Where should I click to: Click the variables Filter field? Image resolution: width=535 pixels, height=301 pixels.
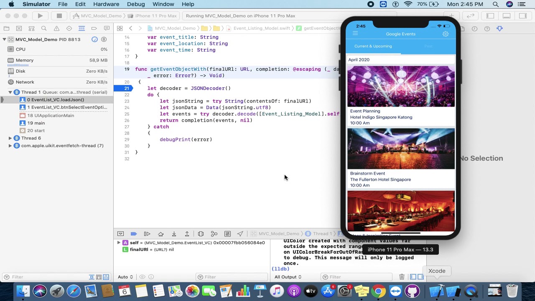(x=231, y=277)
